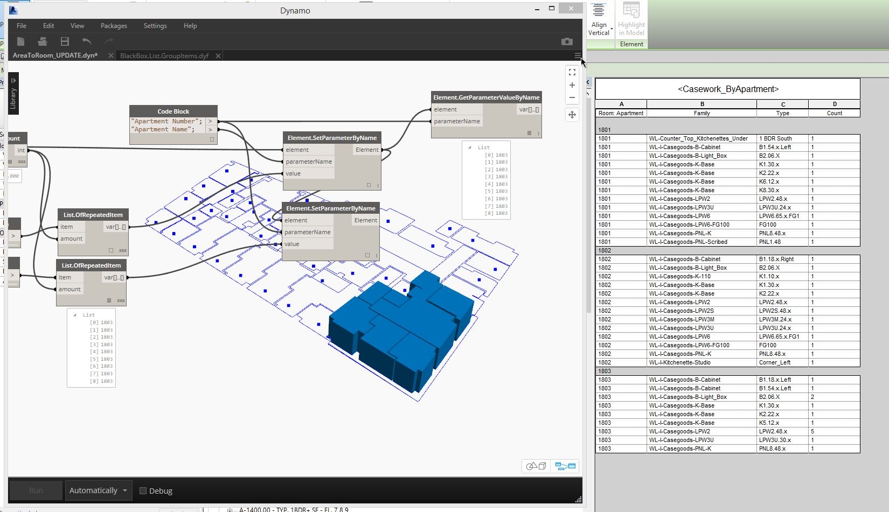This screenshot has width=889, height=512.
Task: Select column header D in schedule
Action: click(x=834, y=104)
